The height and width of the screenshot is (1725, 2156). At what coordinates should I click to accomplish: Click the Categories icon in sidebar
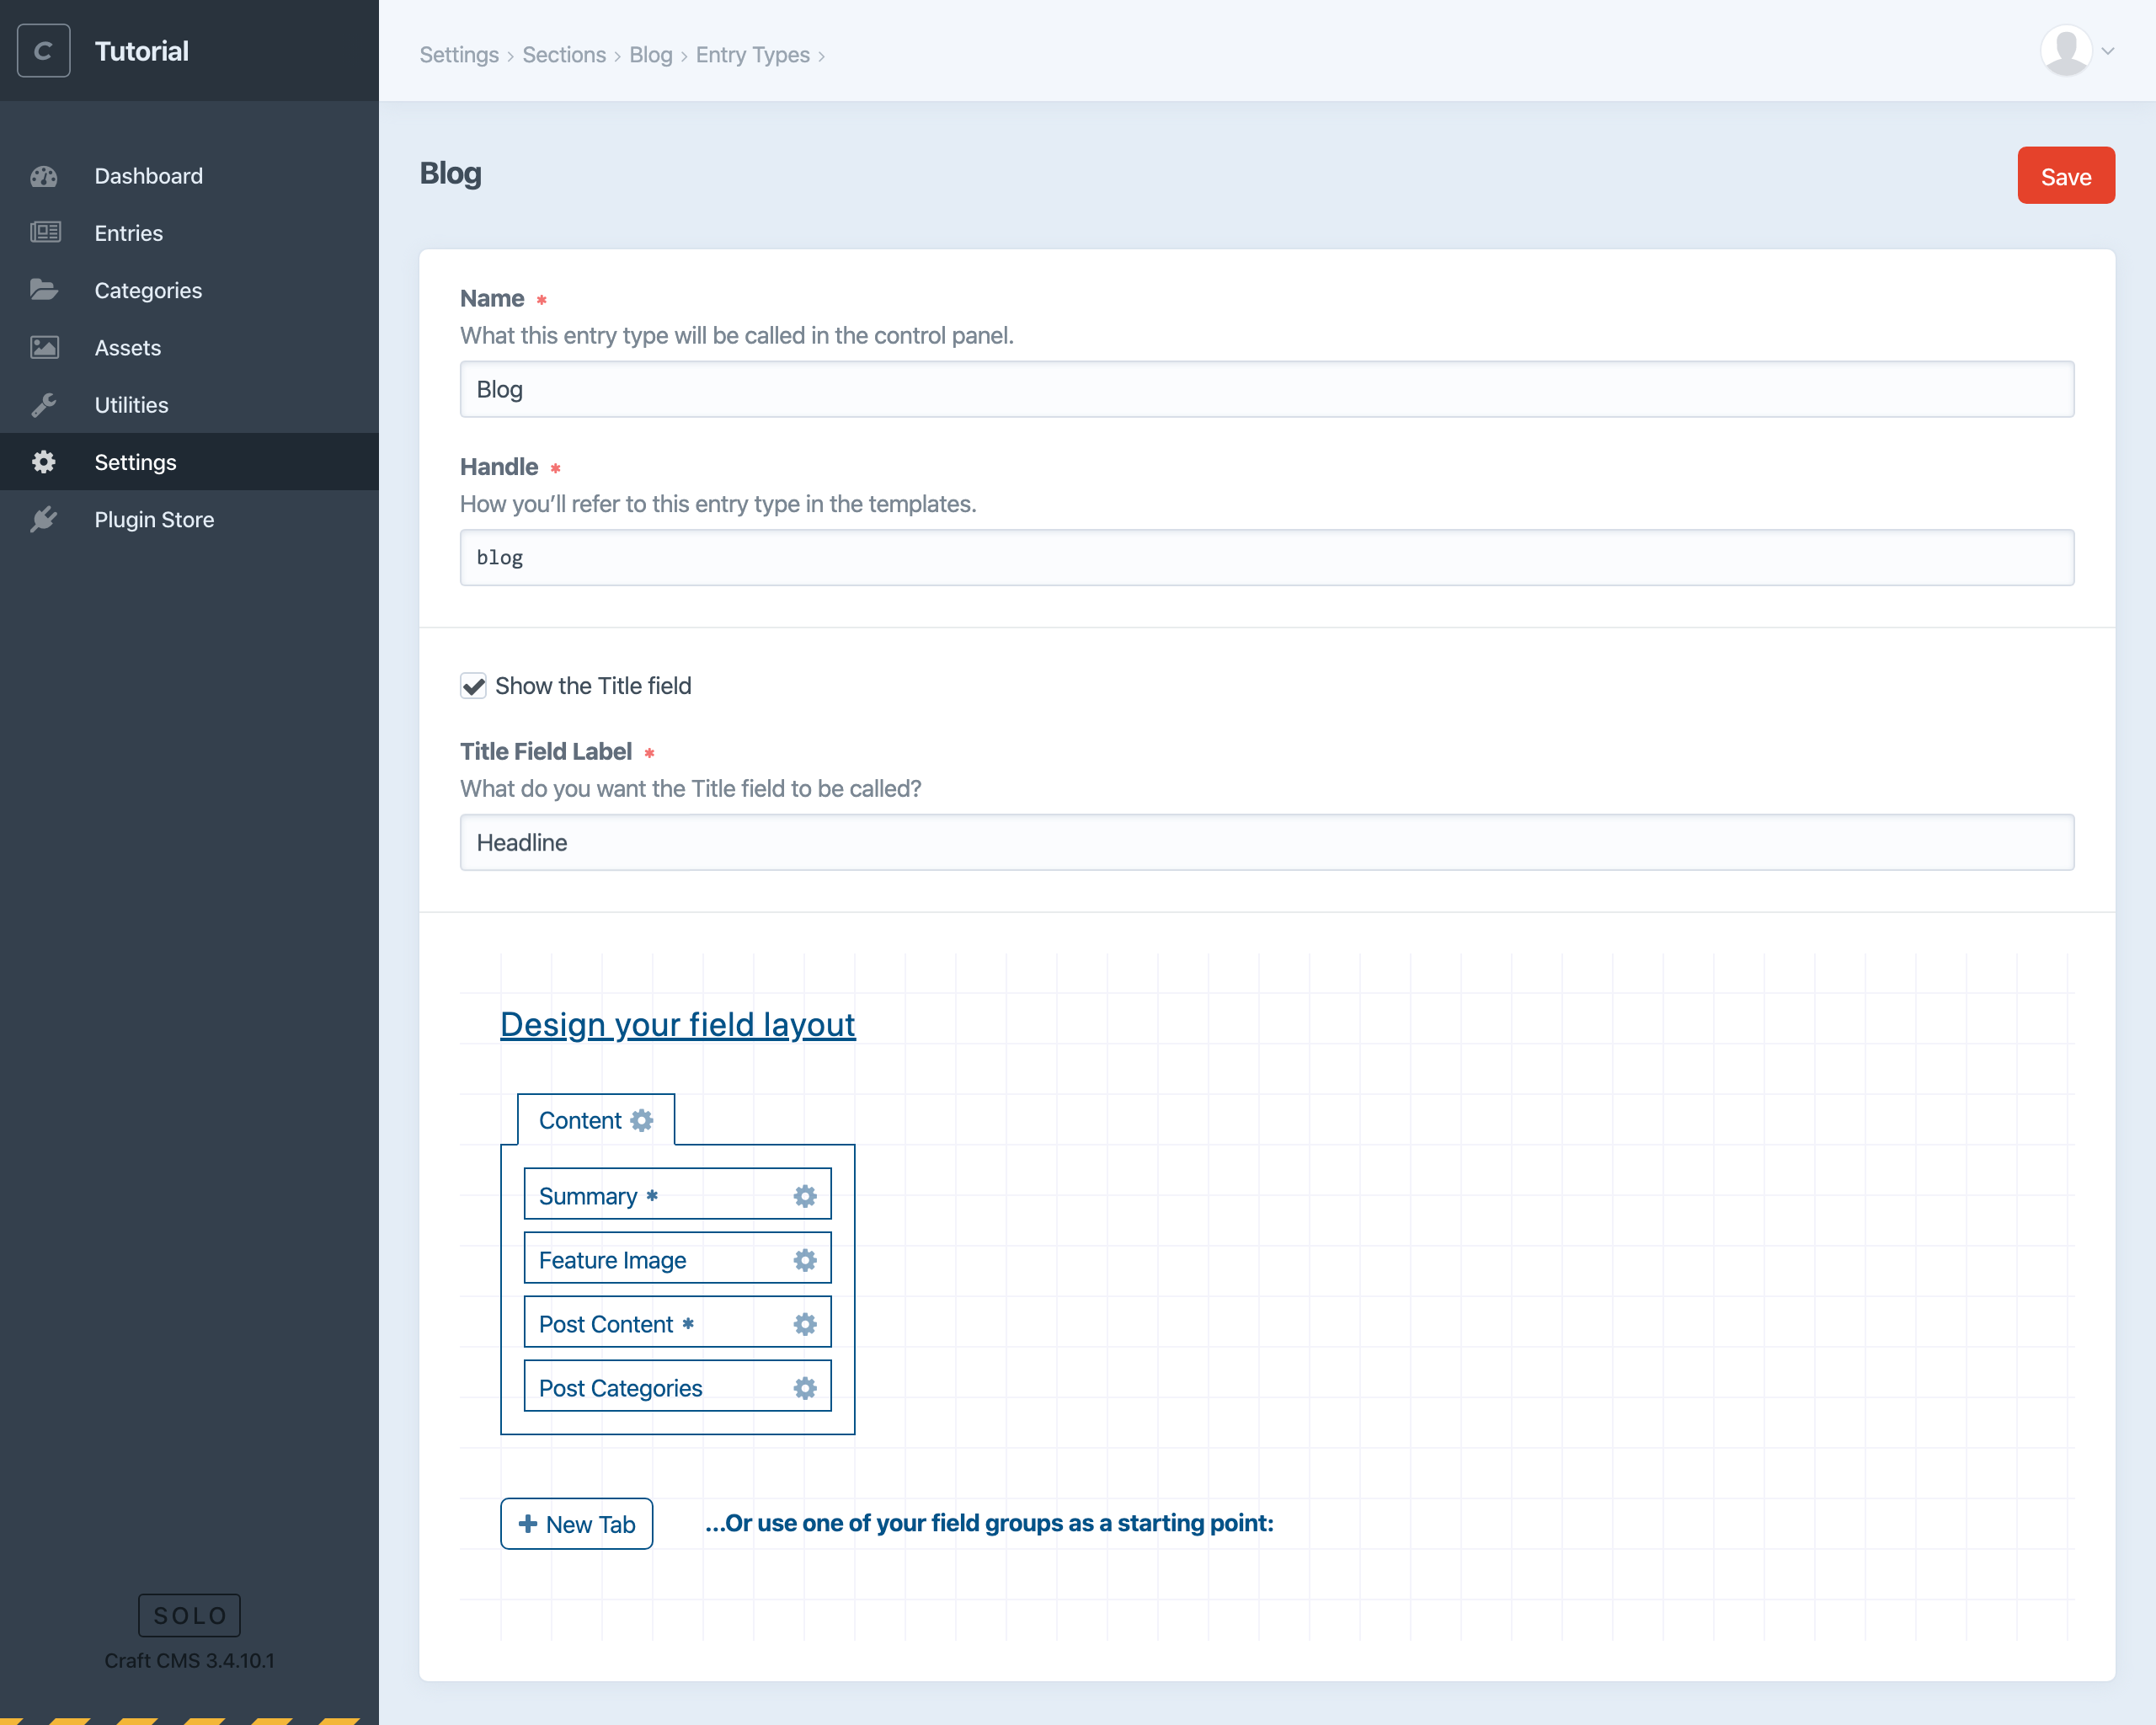(44, 289)
